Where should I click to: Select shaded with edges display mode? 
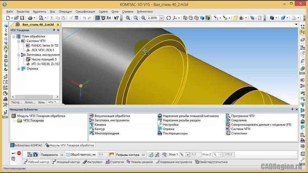point(208,18)
